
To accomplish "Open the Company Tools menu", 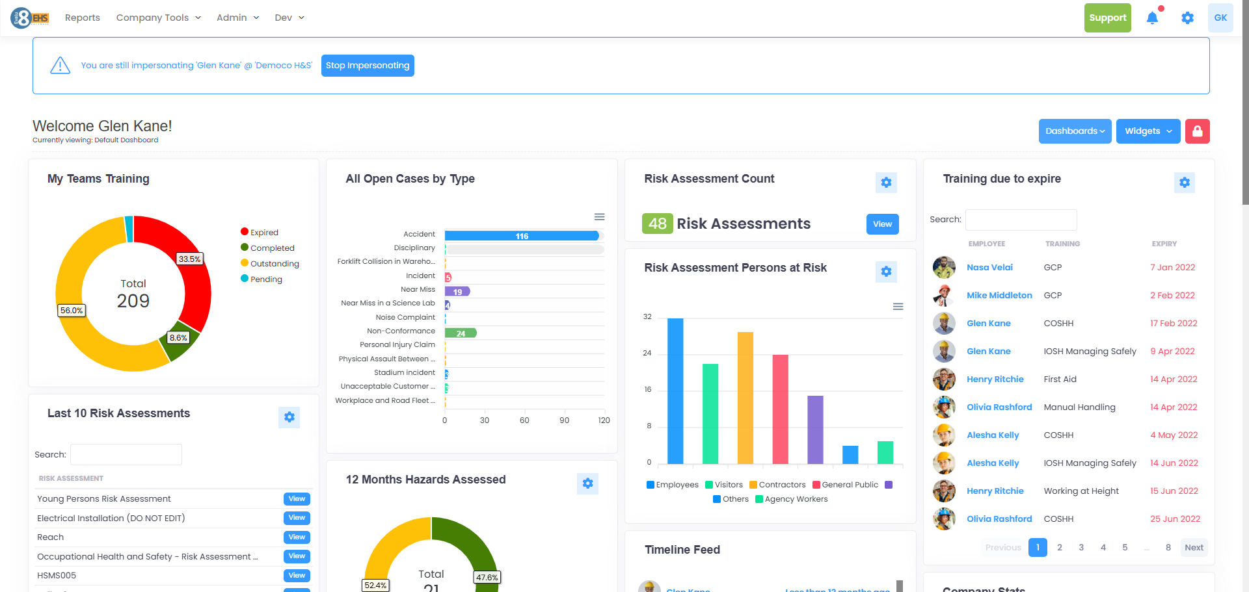I will tap(159, 18).
